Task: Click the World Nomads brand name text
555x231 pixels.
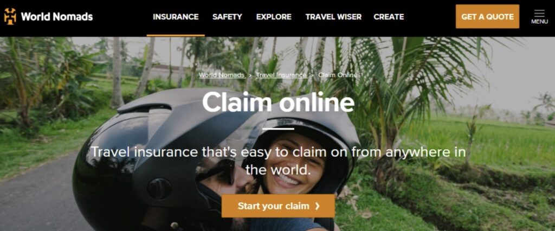Action: point(57,17)
